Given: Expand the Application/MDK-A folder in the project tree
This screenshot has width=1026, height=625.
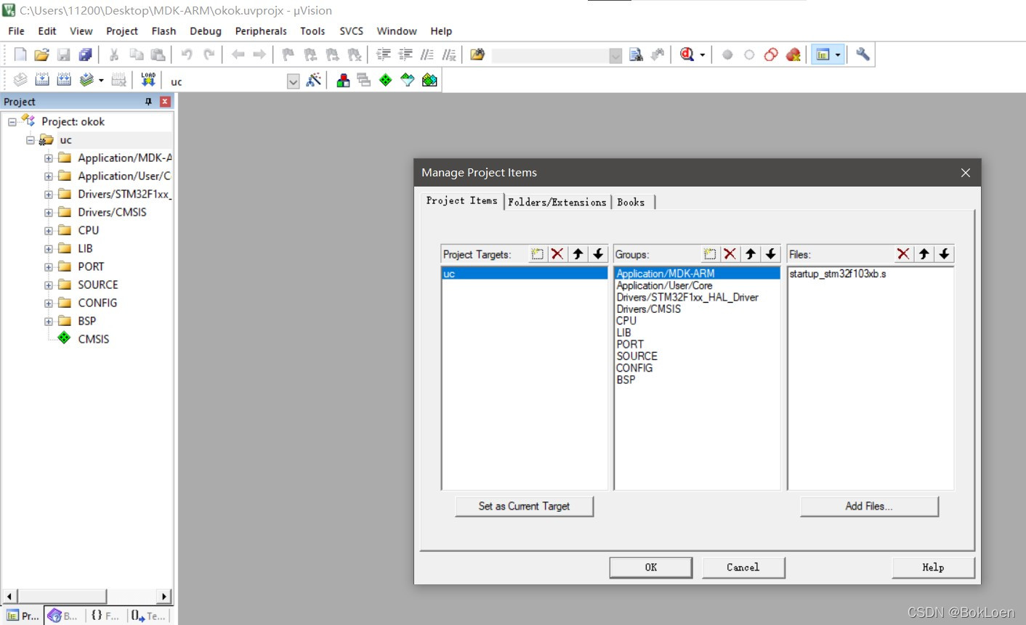Looking at the screenshot, I should (49, 158).
